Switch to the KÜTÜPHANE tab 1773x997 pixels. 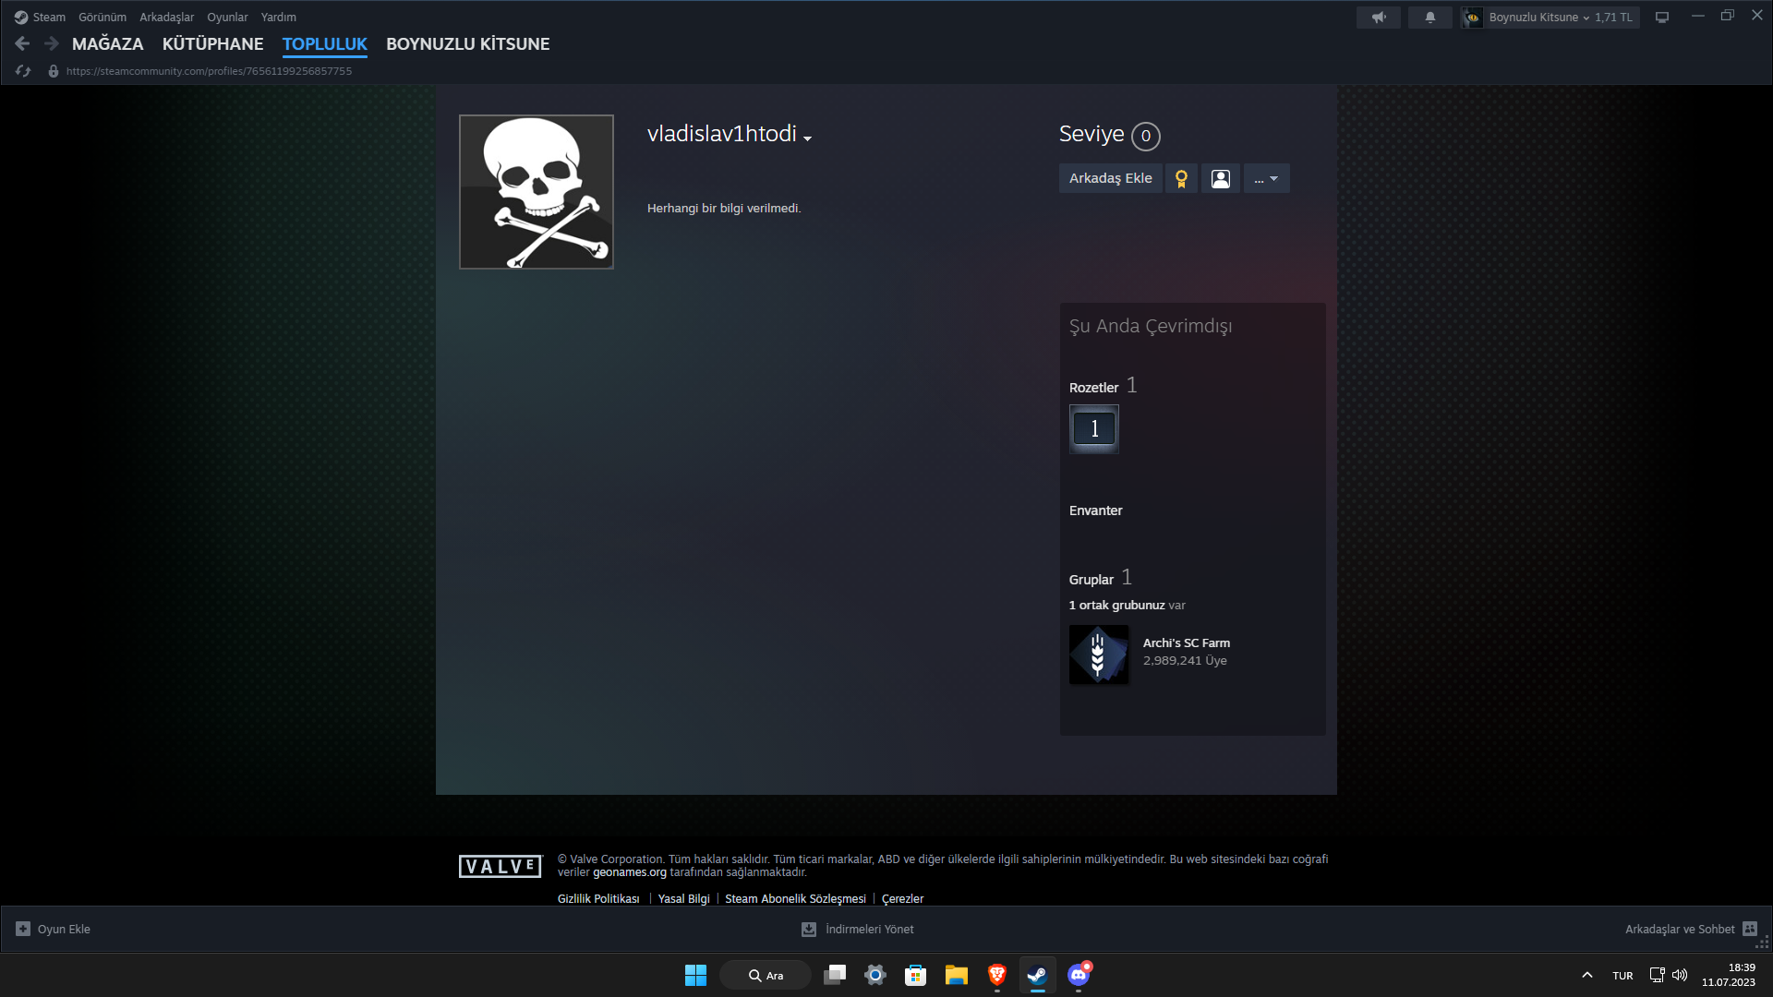coord(212,43)
